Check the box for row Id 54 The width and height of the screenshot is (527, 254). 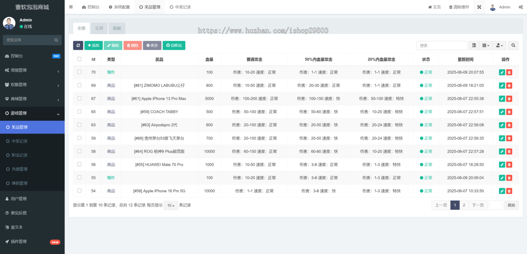click(x=79, y=190)
